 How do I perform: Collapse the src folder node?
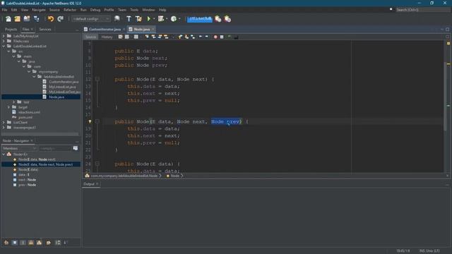pyautogui.click(x=8, y=52)
